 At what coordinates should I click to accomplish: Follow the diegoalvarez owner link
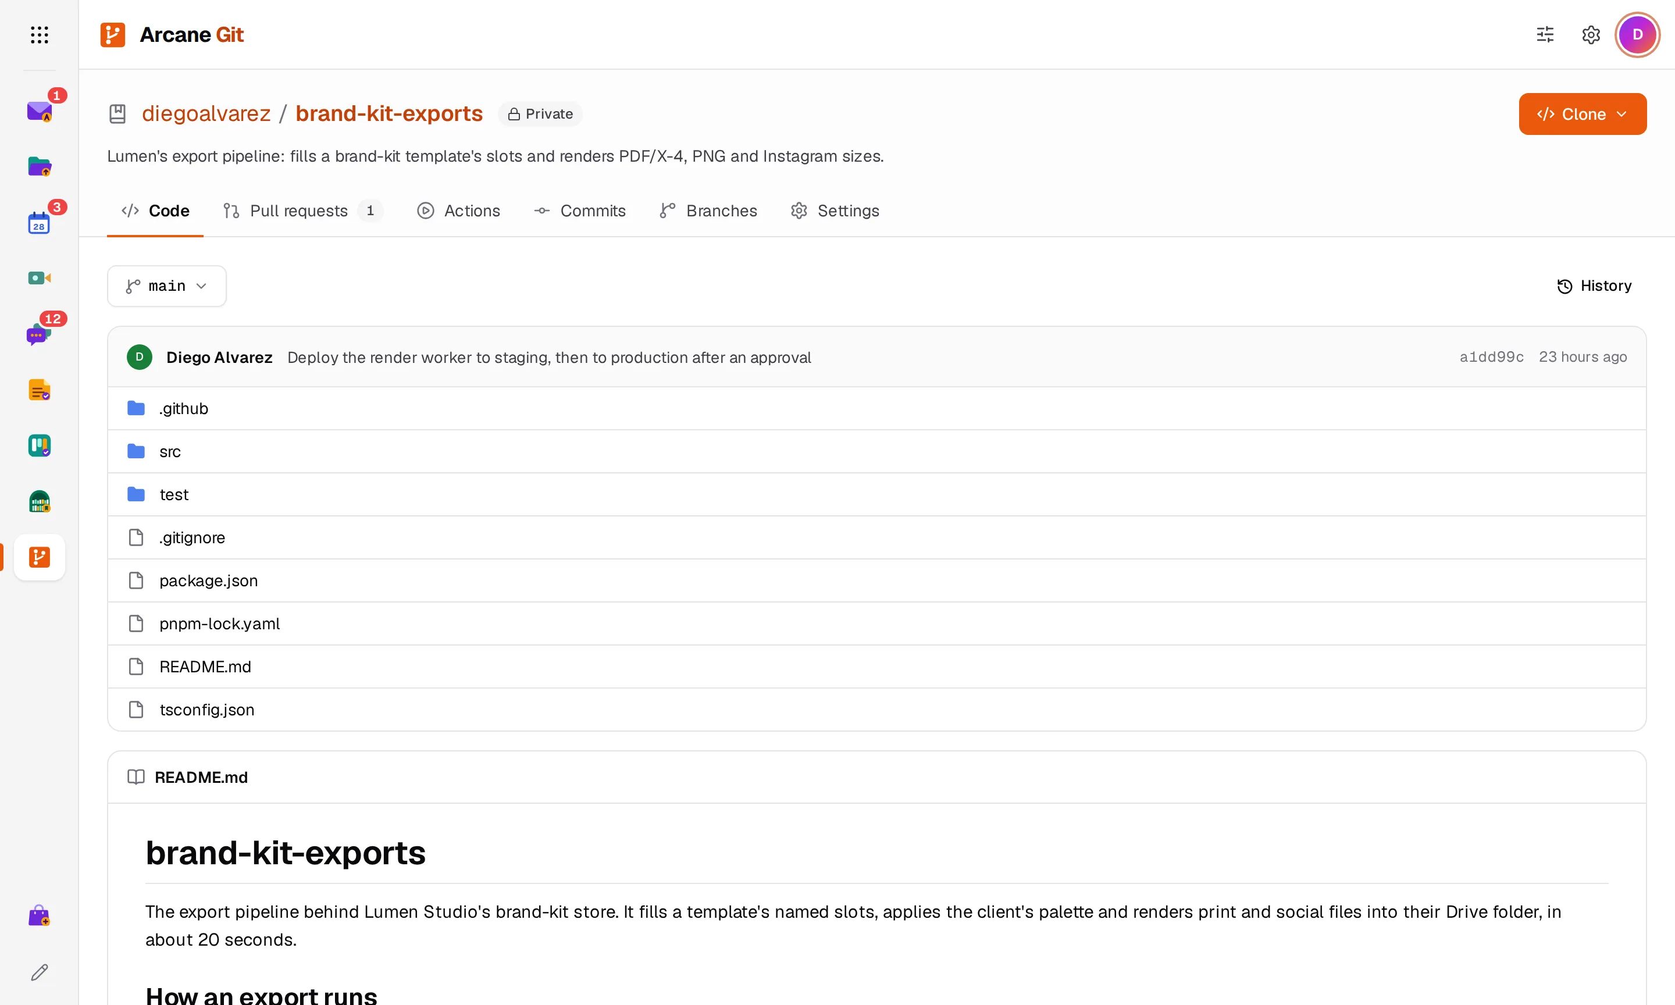pyautogui.click(x=206, y=114)
